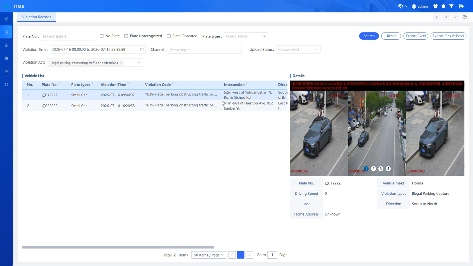Open the filter funnel icon in header
The image size is (473, 266).
(x=451, y=6)
